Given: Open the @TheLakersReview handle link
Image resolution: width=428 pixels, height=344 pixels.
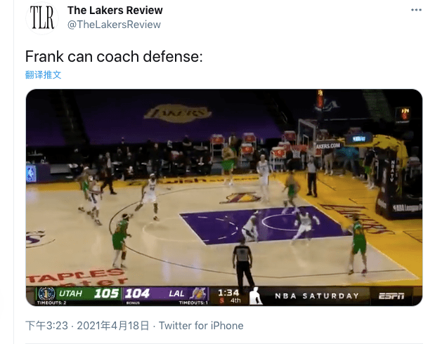Looking at the screenshot, I should pyautogui.click(x=114, y=25).
